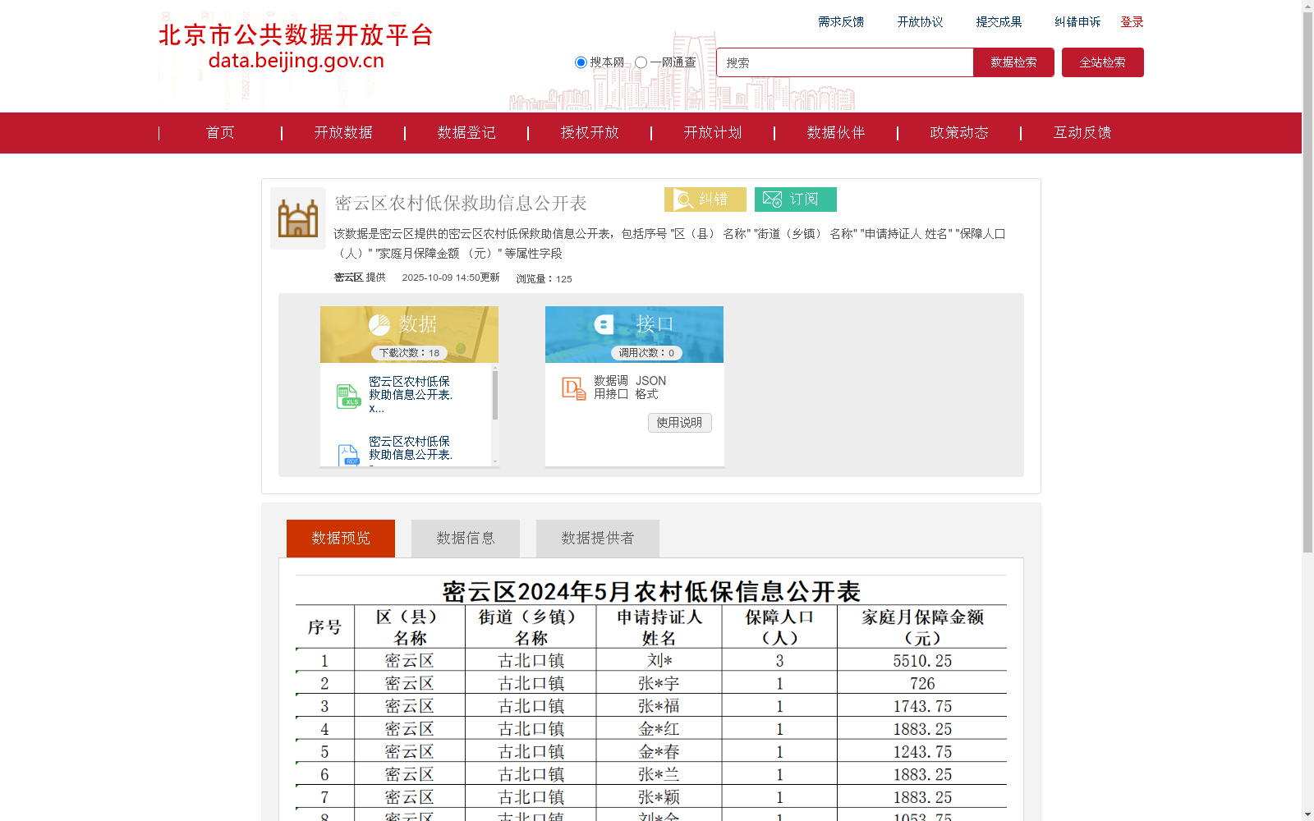Screen dimensions: 1314x821
Task: Select the 一网通查 radio button
Action: pos(641,62)
